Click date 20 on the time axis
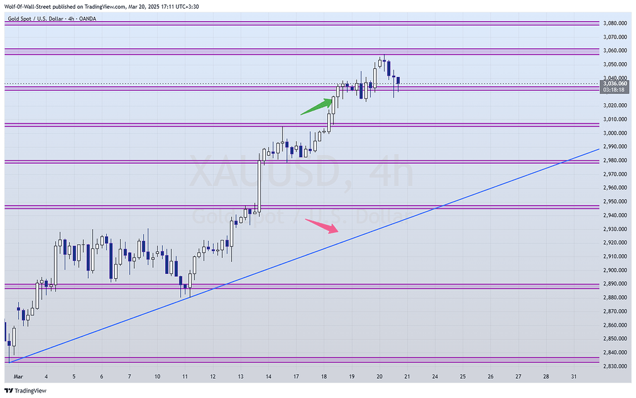 coord(379,377)
